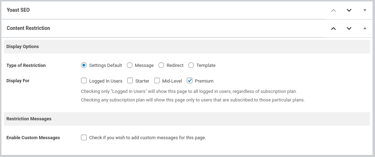Click the Premium checkbox label text
Image resolution: width=375 pixels, height=157 pixels.
coord(204,81)
